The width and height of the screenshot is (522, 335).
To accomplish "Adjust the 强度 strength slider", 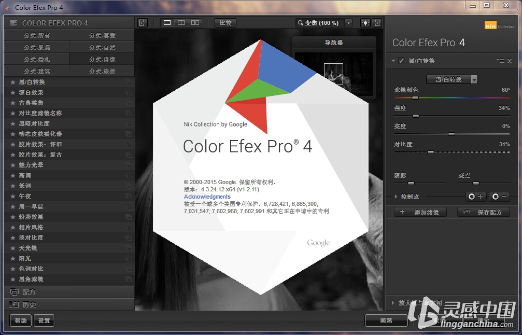I will coord(416,116).
